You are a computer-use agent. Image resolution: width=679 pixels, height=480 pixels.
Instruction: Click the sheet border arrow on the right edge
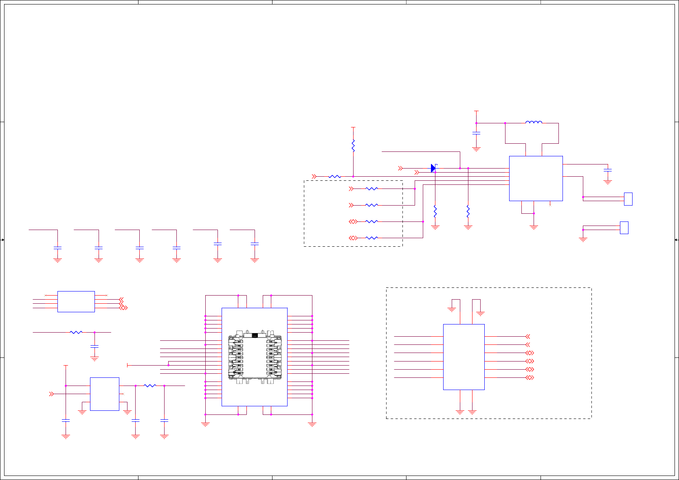[677, 240]
